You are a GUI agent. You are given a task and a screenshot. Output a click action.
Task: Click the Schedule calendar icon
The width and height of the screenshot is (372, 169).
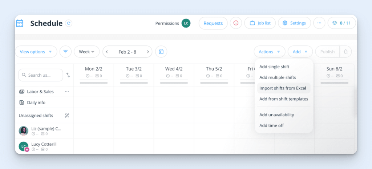[20, 23]
